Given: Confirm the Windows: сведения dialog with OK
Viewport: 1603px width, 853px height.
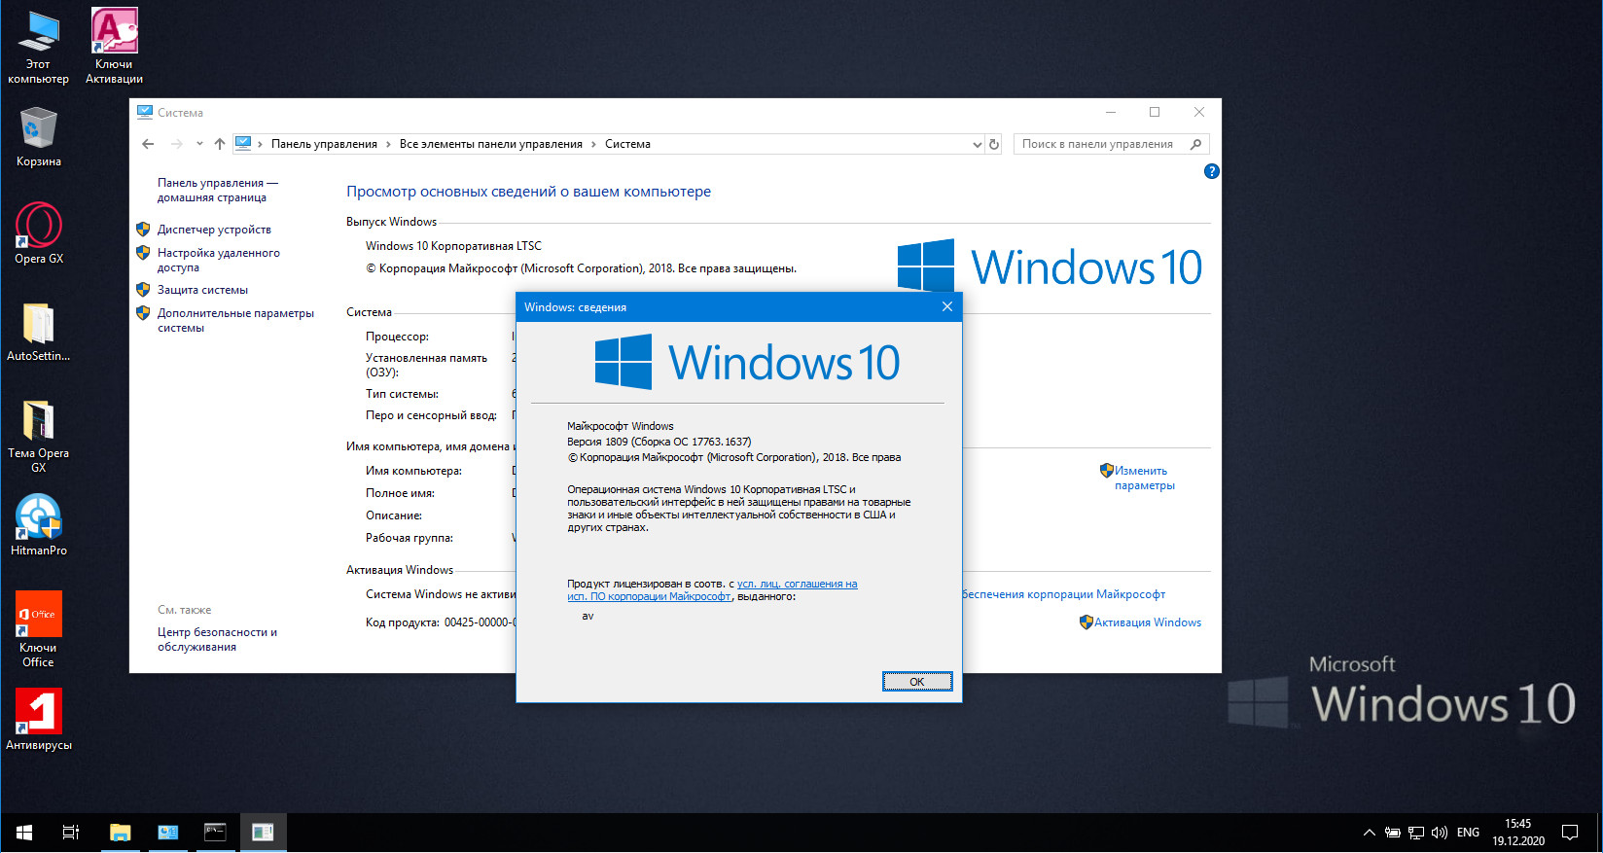Looking at the screenshot, I should 917,682.
